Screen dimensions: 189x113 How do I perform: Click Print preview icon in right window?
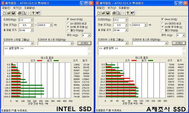point(119,13)
